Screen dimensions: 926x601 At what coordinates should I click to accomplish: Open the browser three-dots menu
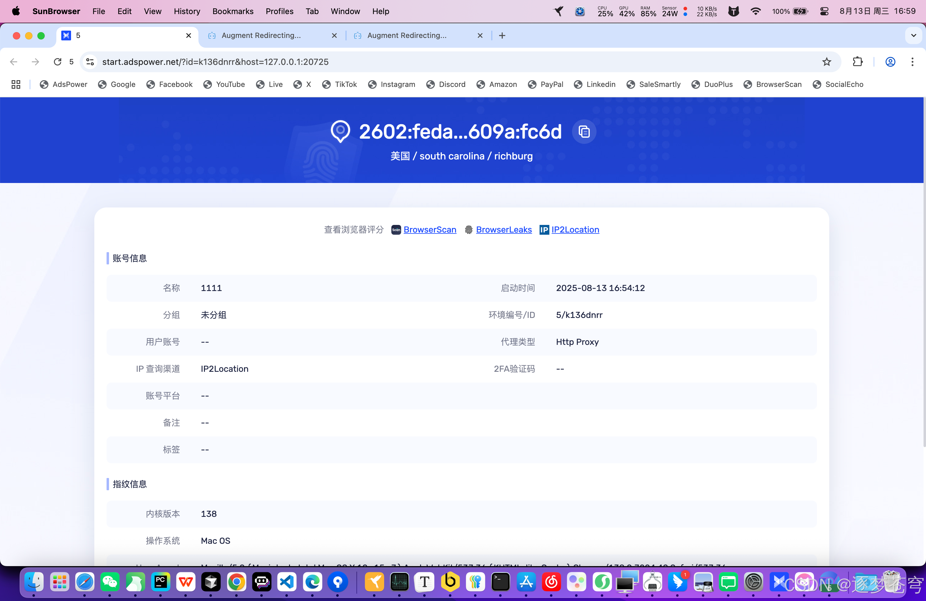(912, 62)
